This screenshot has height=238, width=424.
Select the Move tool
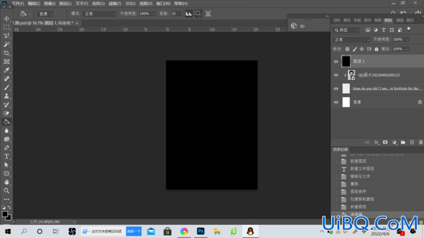click(7, 19)
